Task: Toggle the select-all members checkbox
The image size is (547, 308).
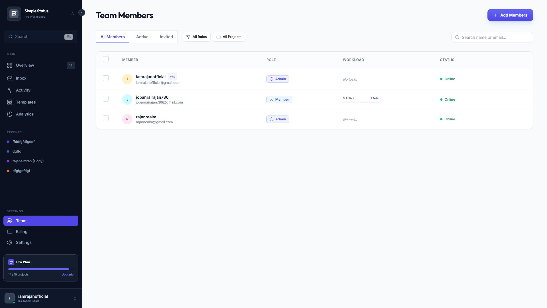Action: [106, 59]
